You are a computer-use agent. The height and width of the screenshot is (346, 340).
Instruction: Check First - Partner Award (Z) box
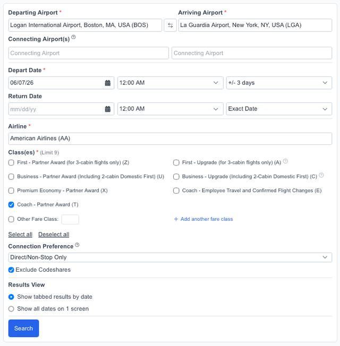tap(11, 162)
